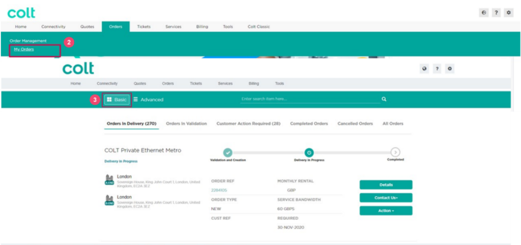This screenshot has width=521, height=245.
Task: Click the magnifier search icon
Action: click(384, 100)
